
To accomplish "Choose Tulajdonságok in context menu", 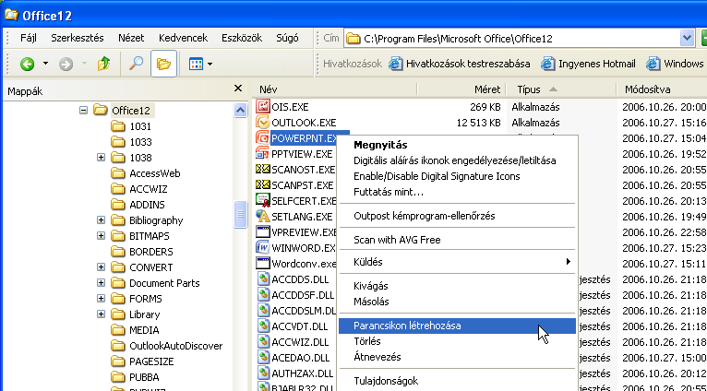I will click(x=457, y=381).
